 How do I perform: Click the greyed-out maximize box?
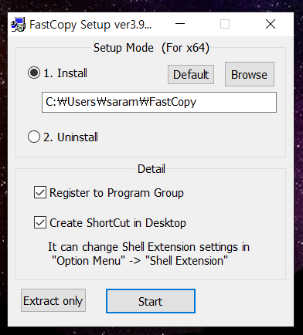click(x=225, y=24)
